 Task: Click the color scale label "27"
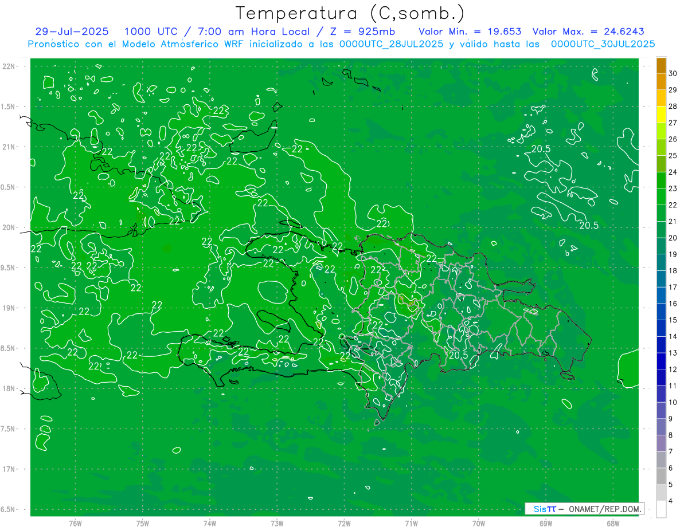click(x=673, y=123)
